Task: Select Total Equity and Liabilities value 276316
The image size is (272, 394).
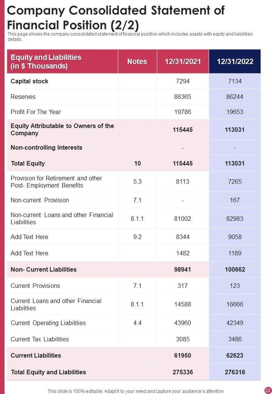Action: tap(235, 372)
